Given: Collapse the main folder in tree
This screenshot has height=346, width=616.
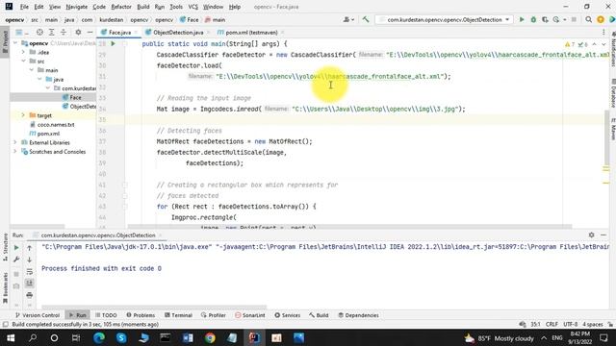Looking at the screenshot, I should click(x=32, y=70).
